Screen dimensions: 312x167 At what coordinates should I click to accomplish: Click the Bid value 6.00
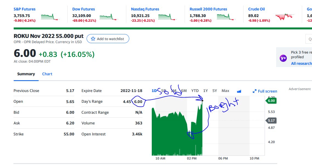(70, 112)
